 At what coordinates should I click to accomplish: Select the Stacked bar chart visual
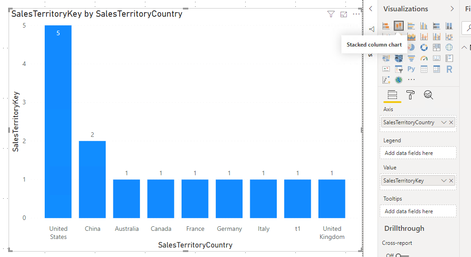pos(386,26)
